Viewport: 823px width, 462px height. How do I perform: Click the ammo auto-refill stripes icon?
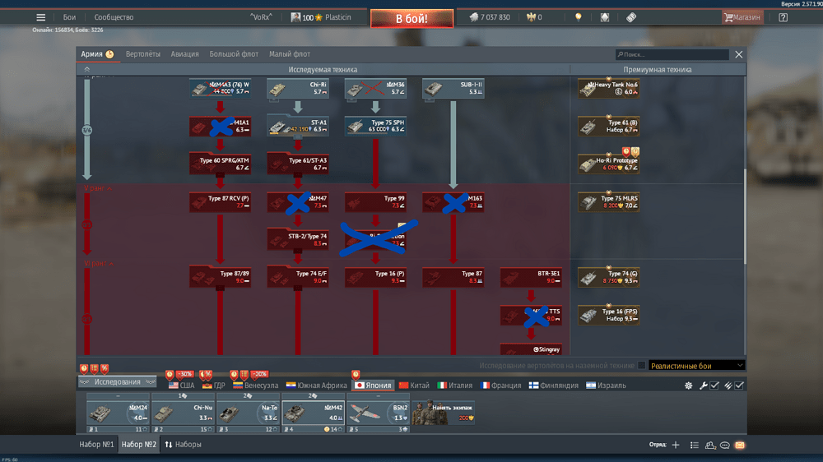tap(728, 386)
